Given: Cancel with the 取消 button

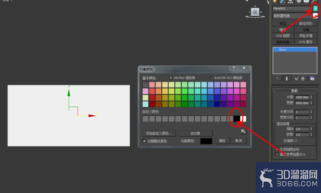Looking at the screenshot, I should click(x=239, y=141).
